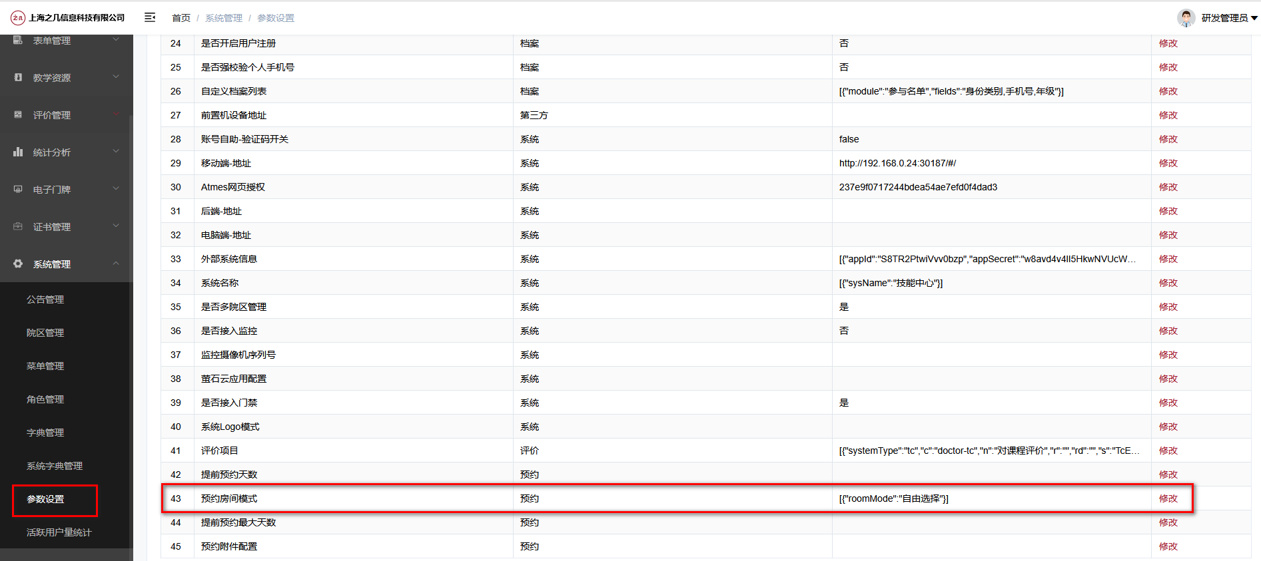Click 修改 for 是否开启用户注册
The height and width of the screenshot is (561, 1261).
(x=1168, y=43)
